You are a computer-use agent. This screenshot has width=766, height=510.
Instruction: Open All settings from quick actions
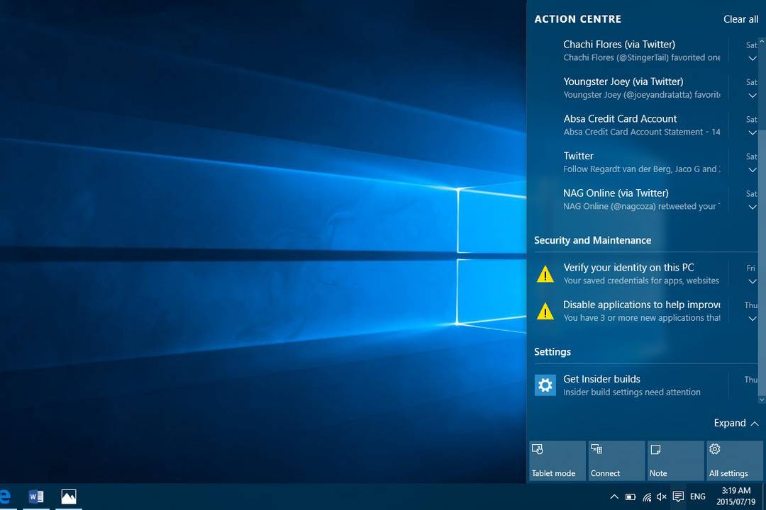[x=734, y=460]
